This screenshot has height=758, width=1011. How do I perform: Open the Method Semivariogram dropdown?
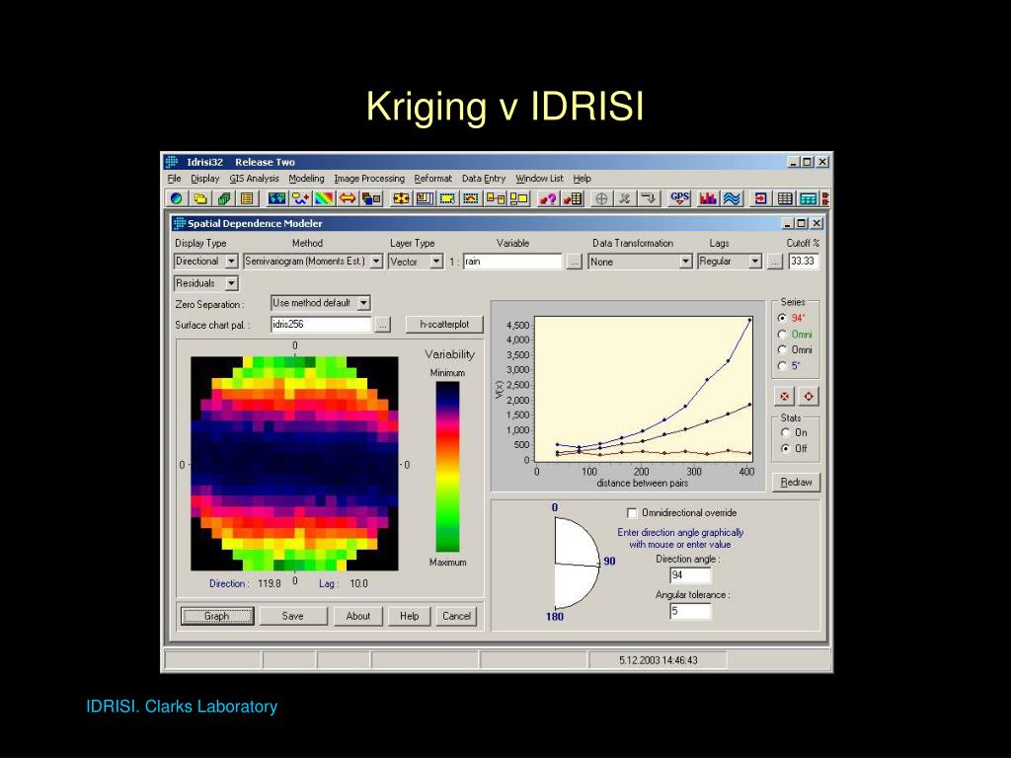click(376, 262)
